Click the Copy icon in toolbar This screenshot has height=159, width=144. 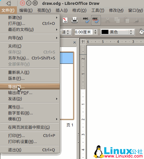pyautogui.click(x=117, y=20)
